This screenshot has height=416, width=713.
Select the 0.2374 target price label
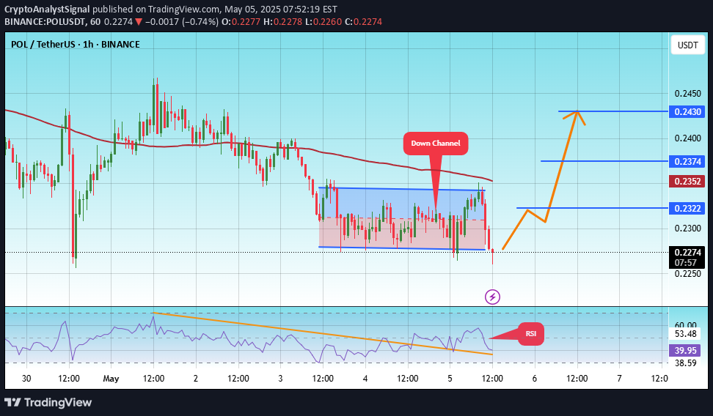click(x=687, y=161)
